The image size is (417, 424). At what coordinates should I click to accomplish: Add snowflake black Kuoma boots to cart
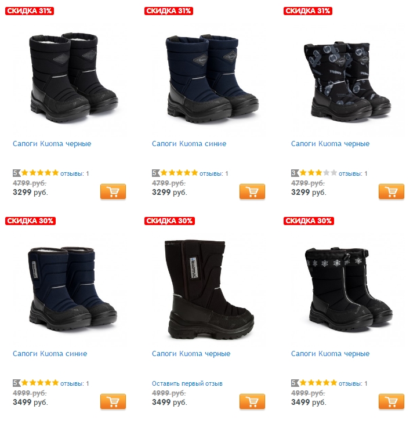coord(391,401)
